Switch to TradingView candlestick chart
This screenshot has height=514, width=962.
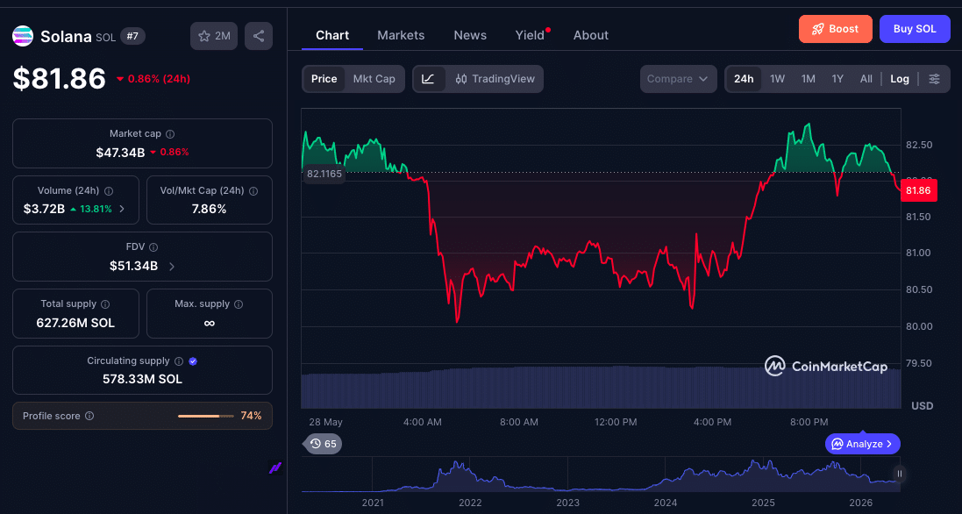[x=495, y=79]
